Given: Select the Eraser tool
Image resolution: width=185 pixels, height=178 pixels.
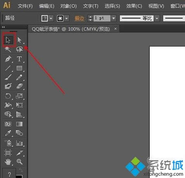Looking at the screenshot, I should point(19,86).
